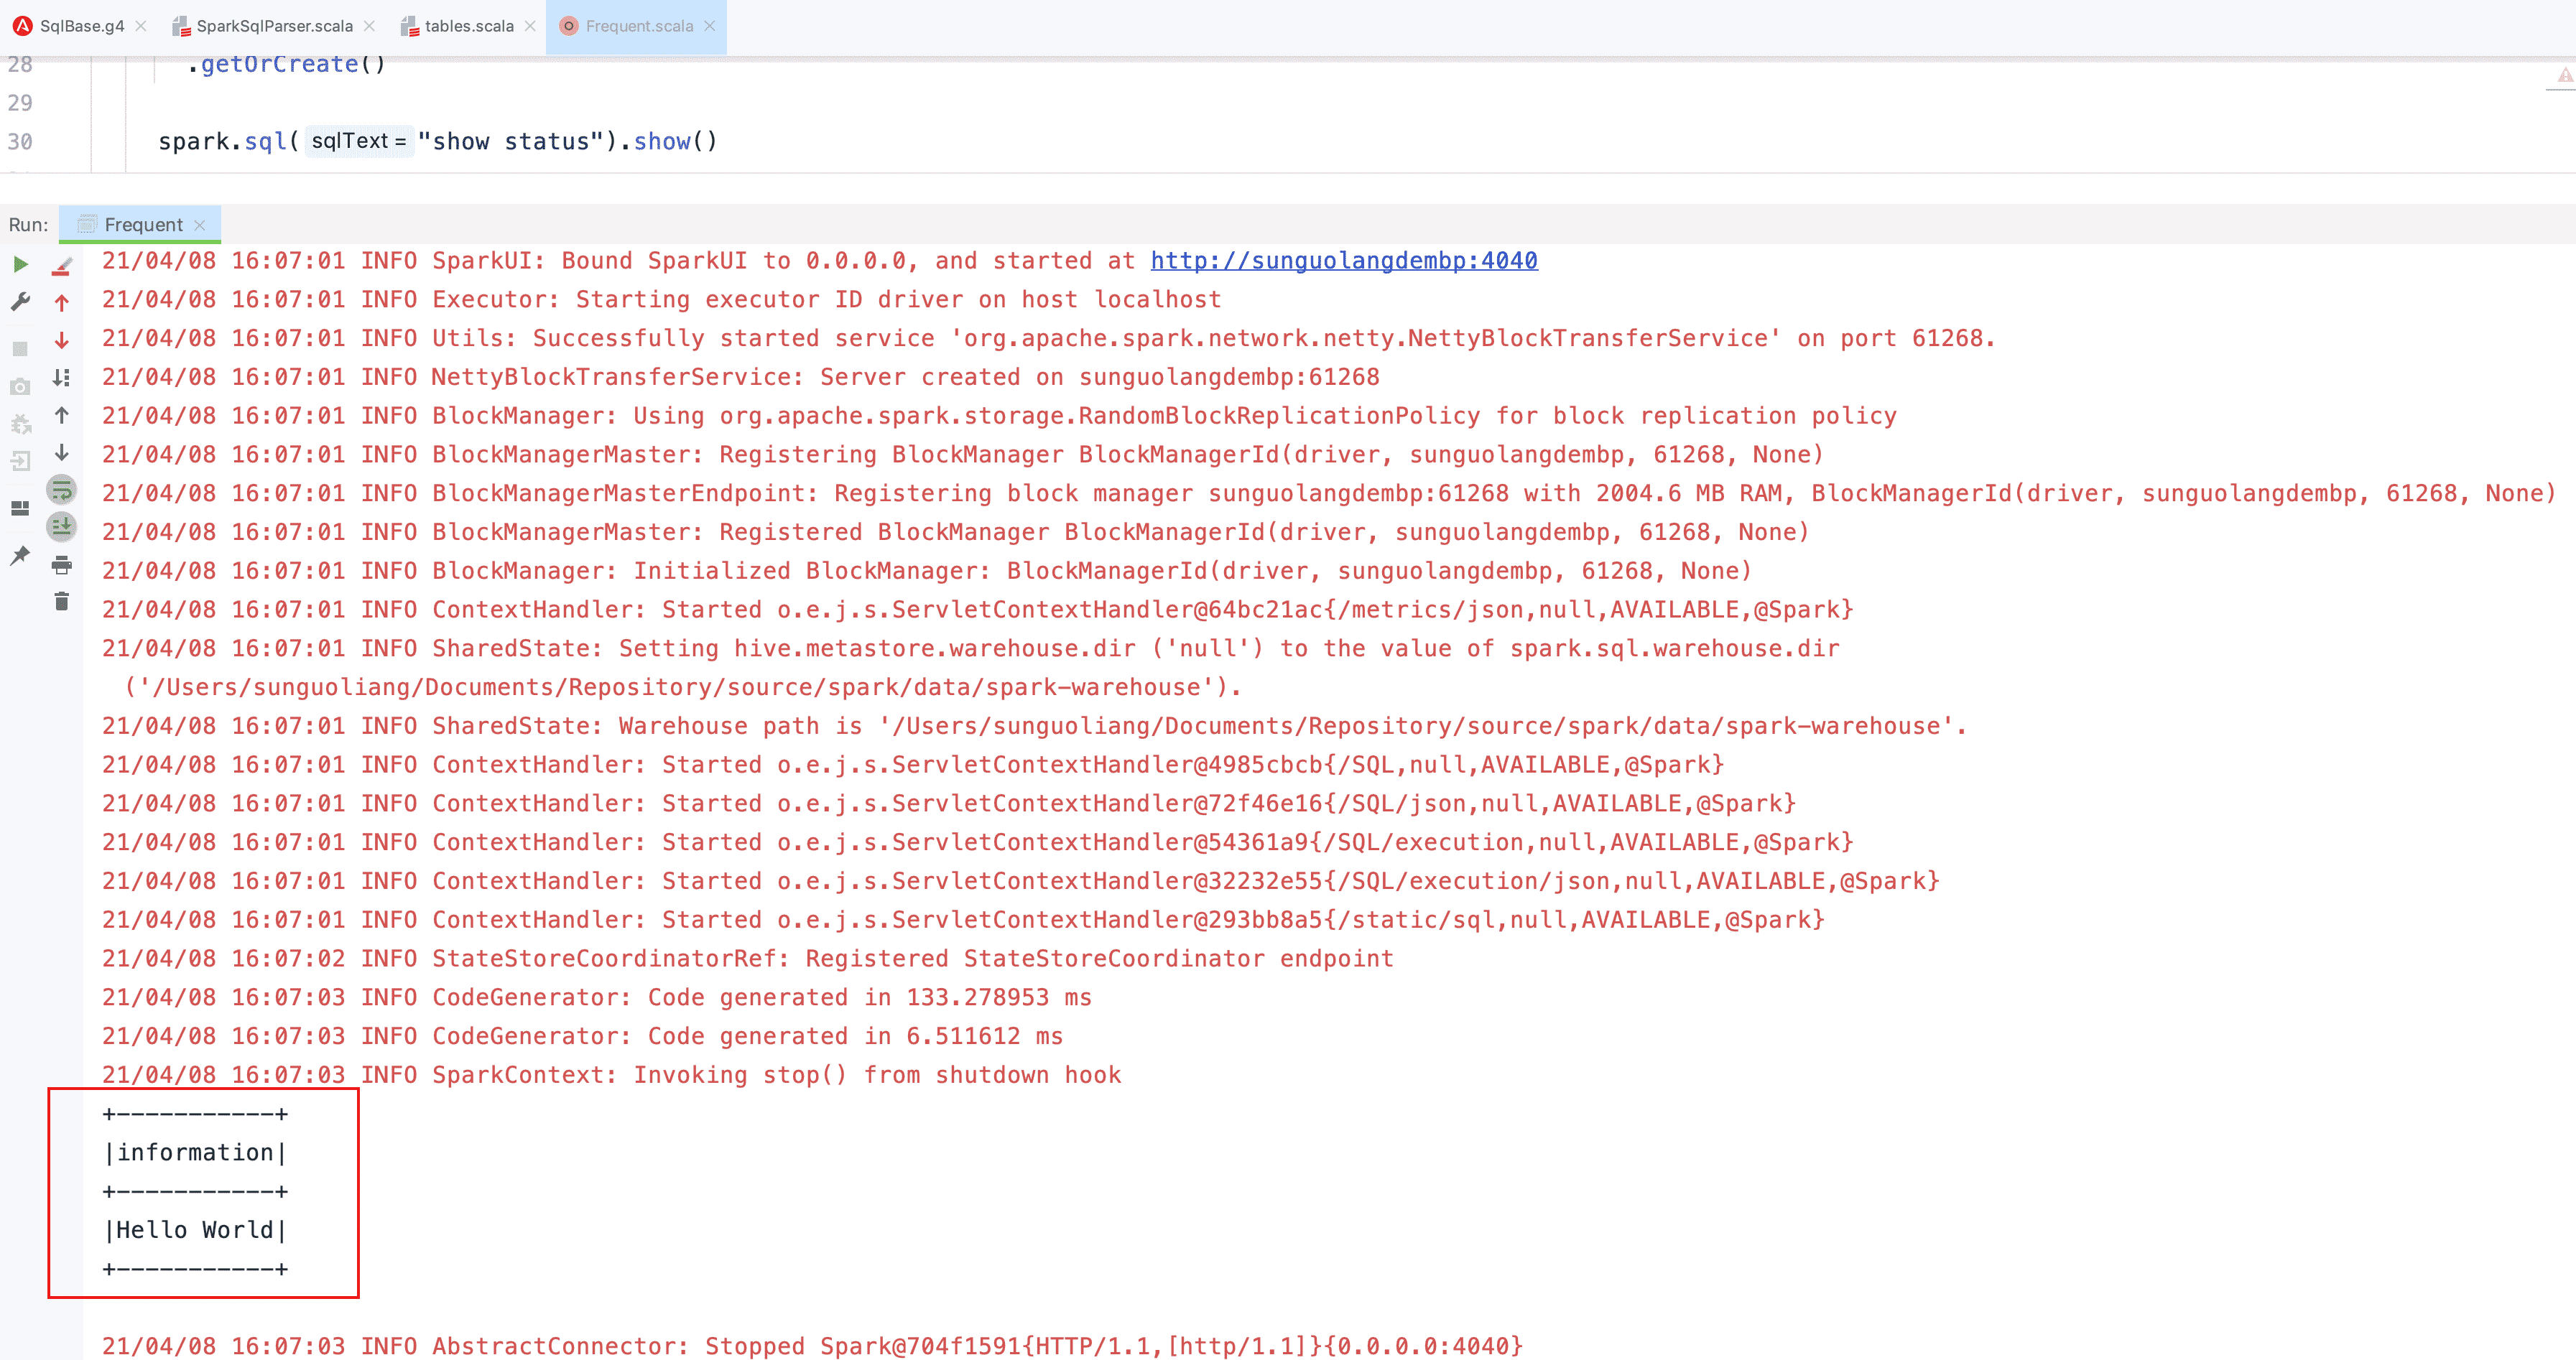The image size is (2576, 1360).
Task: Jump to next error with red down arrow
Action: click(62, 341)
